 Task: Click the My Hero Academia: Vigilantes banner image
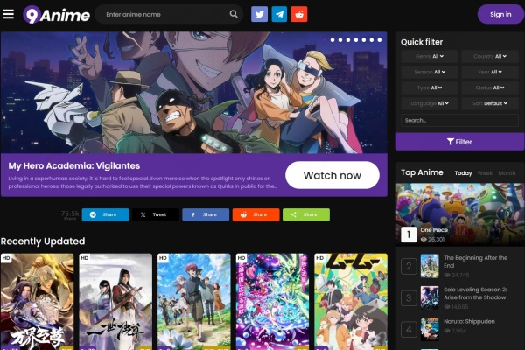click(194, 93)
